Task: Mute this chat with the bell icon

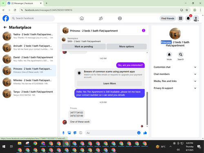Action: pyautogui.click(x=169, y=55)
